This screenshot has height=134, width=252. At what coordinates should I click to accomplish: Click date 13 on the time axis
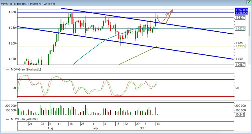[x=158, y=124]
